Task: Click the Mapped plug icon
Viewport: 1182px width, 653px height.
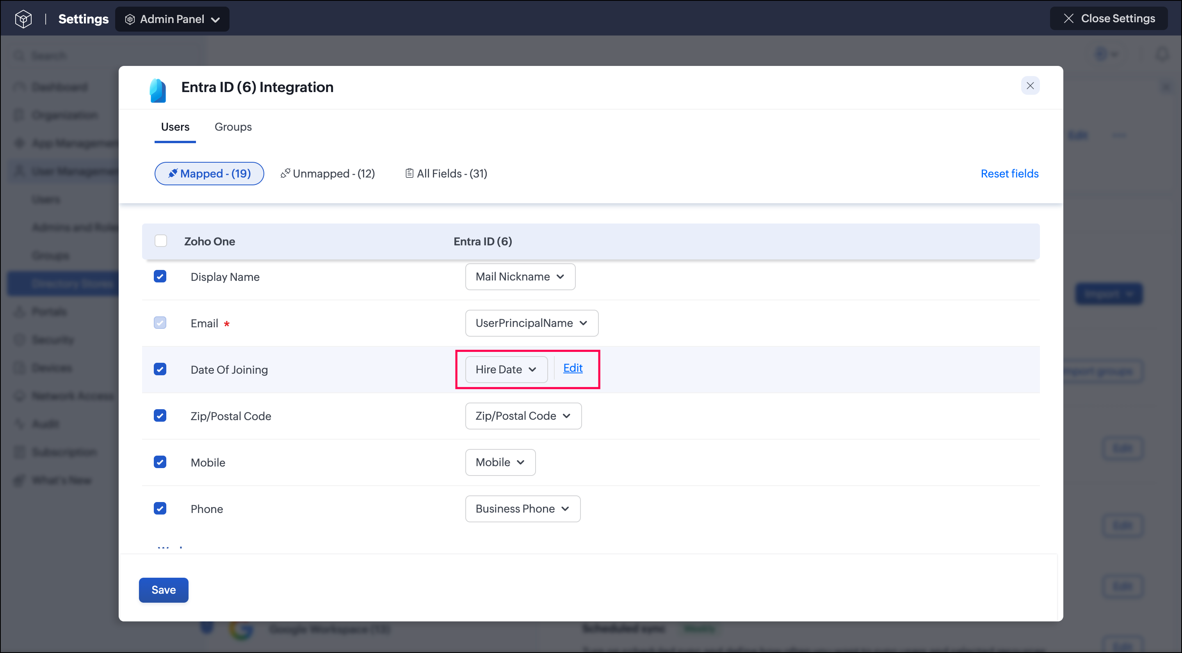Action: pos(173,173)
